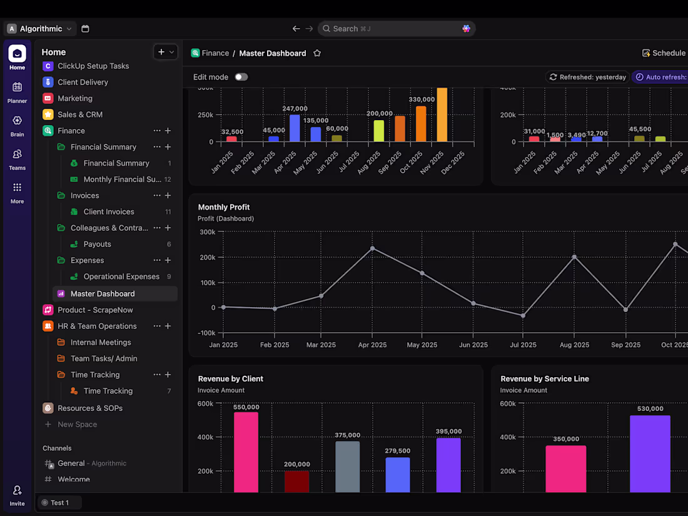This screenshot has width=688, height=516.
Task: Click the Finance breadcrumb link
Action: (215, 53)
